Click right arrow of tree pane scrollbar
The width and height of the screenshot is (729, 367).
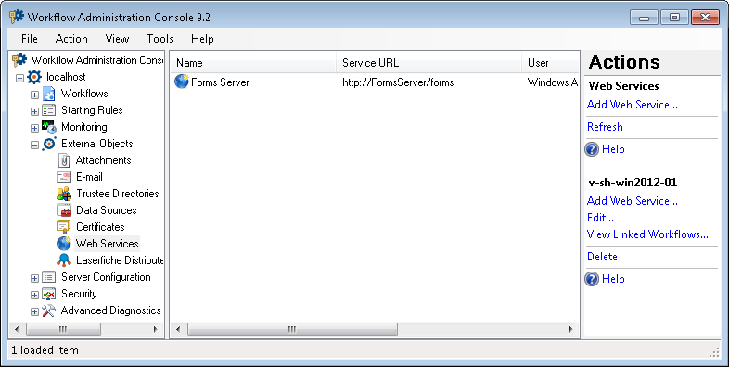[x=156, y=329]
